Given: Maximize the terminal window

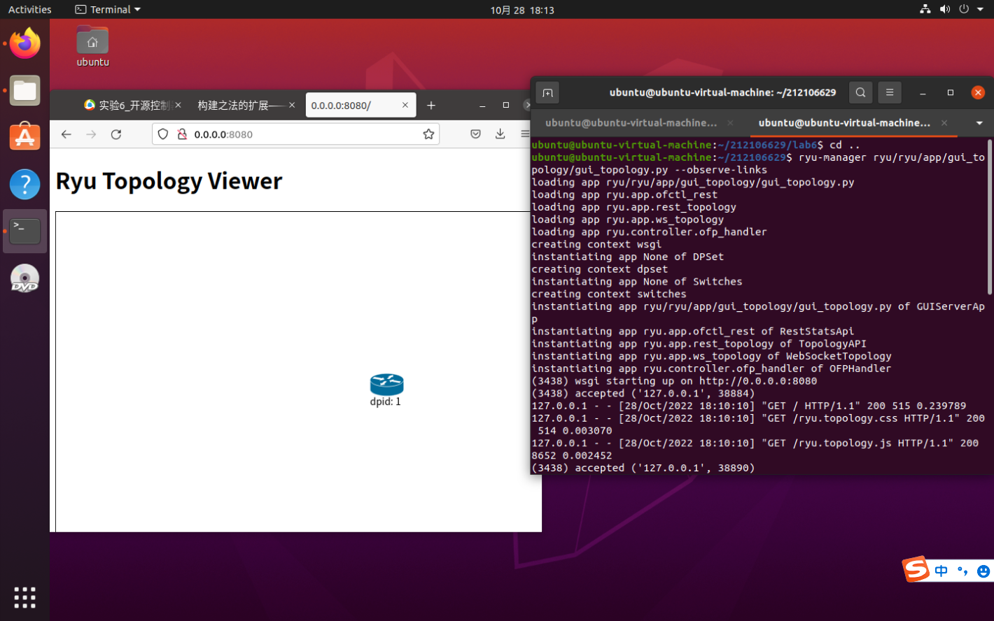Looking at the screenshot, I should click(950, 92).
